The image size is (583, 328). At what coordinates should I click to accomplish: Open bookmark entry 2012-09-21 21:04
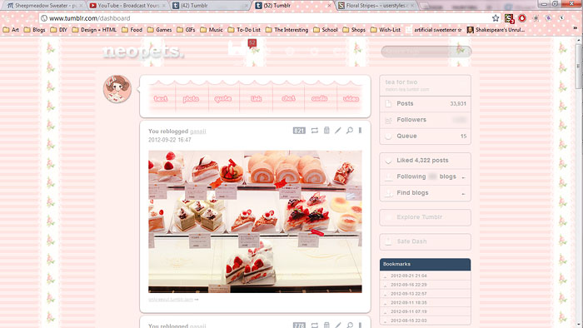[x=409, y=276]
